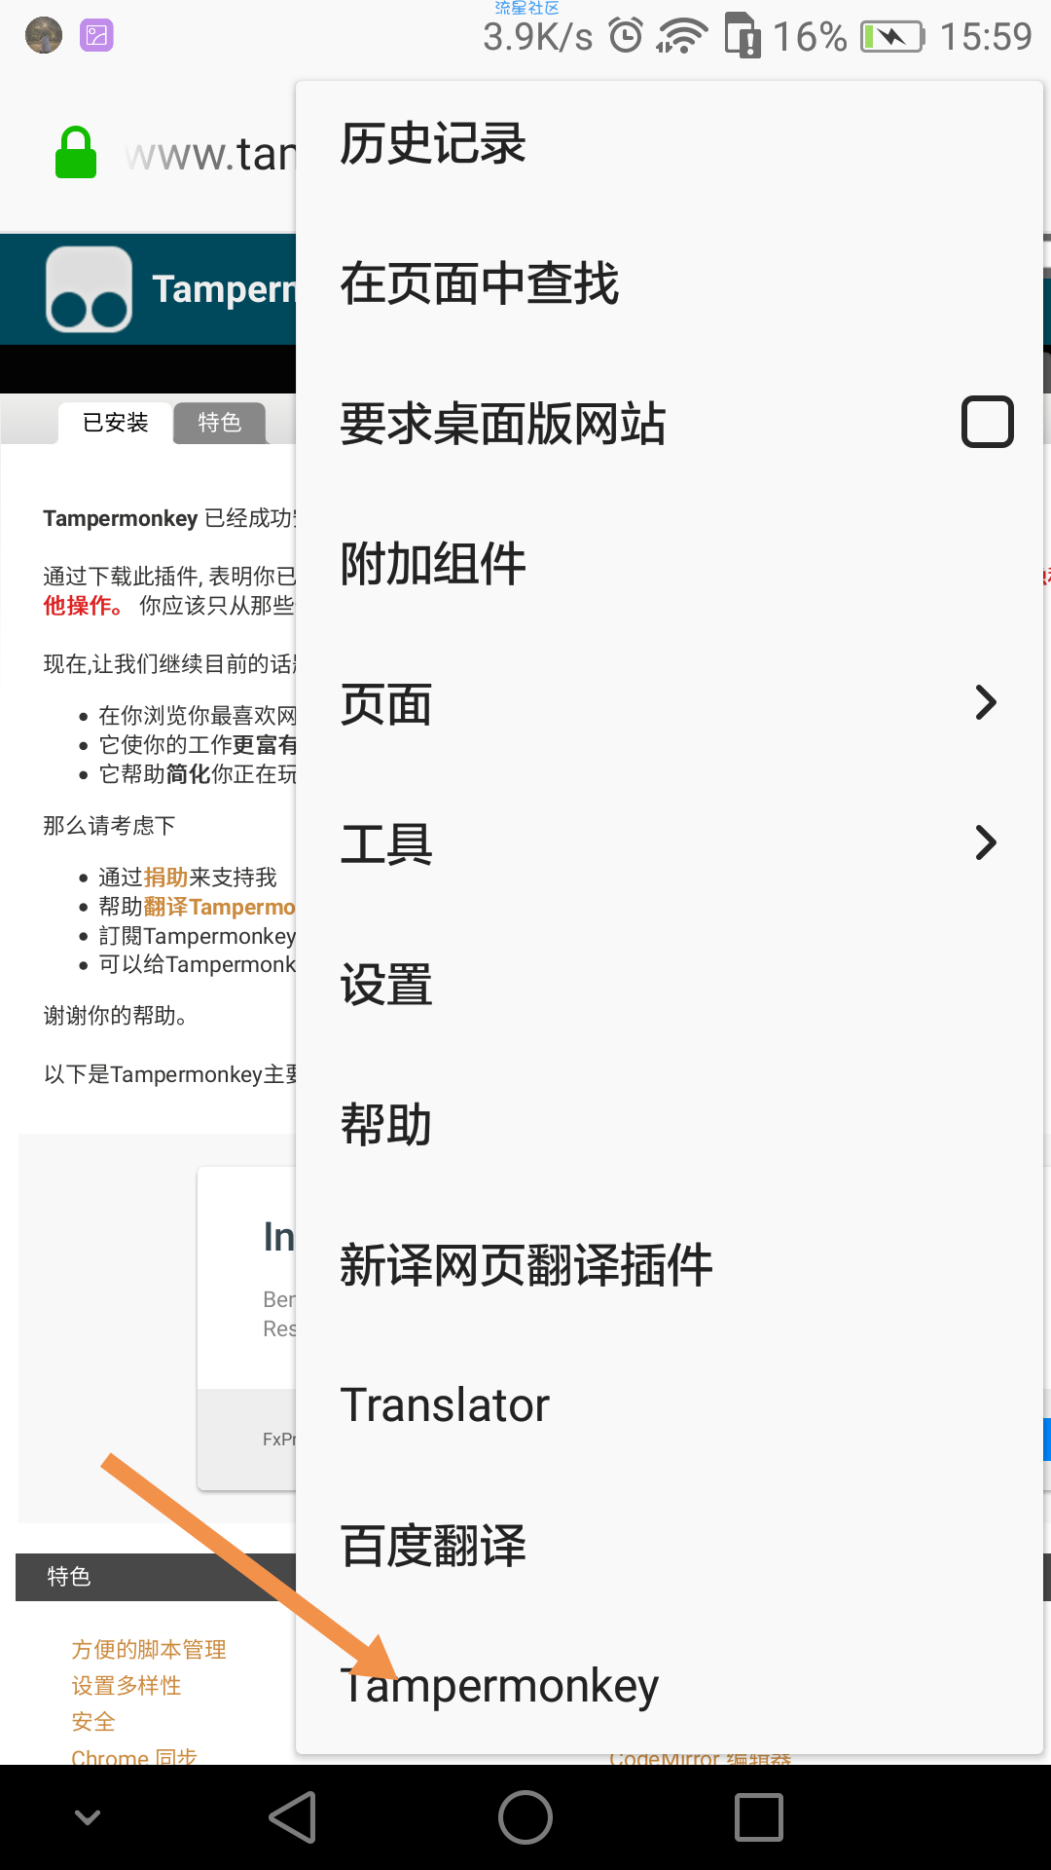Tap the green secure lock icon
Image resolution: width=1051 pixels, height=1870 pixels.
[76, 153]
